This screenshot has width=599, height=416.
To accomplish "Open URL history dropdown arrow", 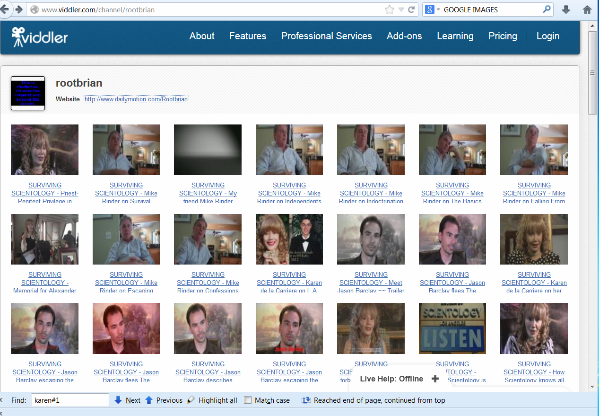I will (x=401, y=10).
